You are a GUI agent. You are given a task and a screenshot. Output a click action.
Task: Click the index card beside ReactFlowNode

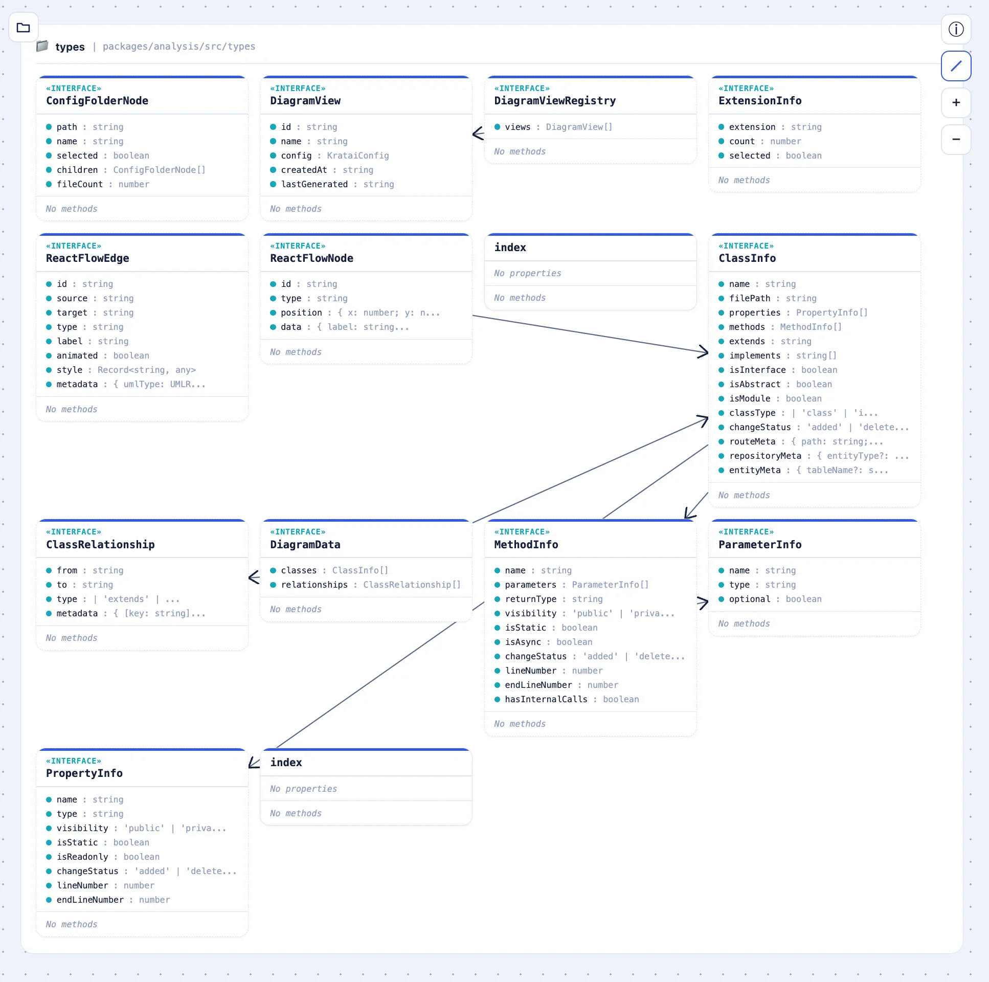[590, 272]
